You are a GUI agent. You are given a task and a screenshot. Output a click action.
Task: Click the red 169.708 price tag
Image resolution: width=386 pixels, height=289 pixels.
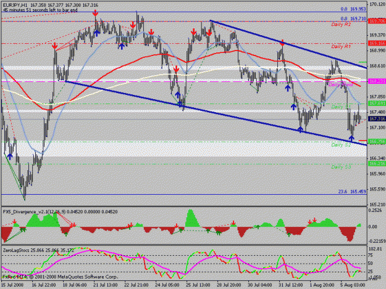pyautogui.click(x=377, y=22)
